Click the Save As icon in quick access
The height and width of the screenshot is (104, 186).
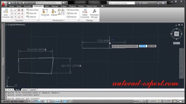(20, 3)
